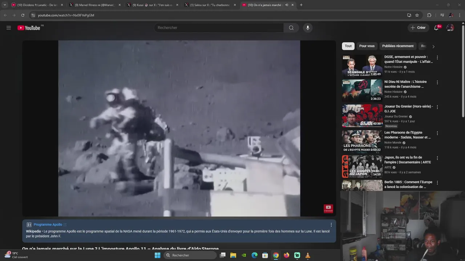Open the ARTE channel name link
Screen dimensions: 465x261
click(x=388, y=167)
